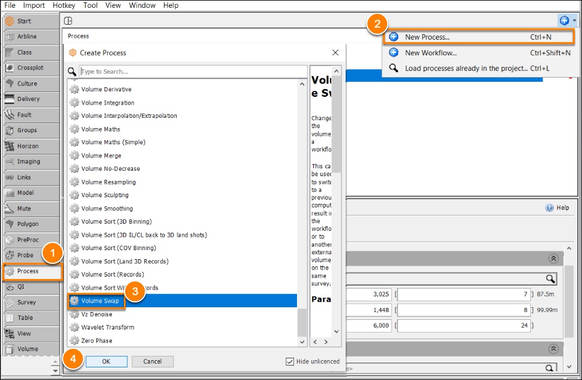Click the magnifier icon beside the search box
Viewport: 582px width, 380px height.
coord(72,71)
